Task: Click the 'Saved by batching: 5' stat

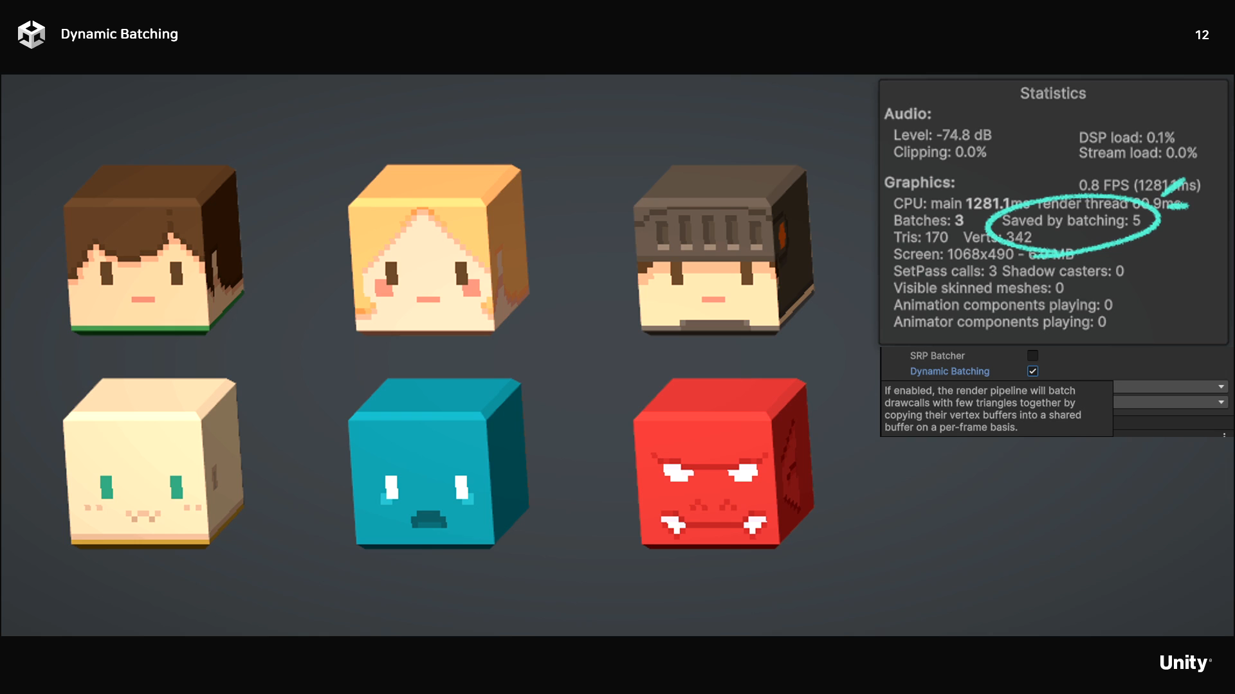Action: click(1070, 220)
